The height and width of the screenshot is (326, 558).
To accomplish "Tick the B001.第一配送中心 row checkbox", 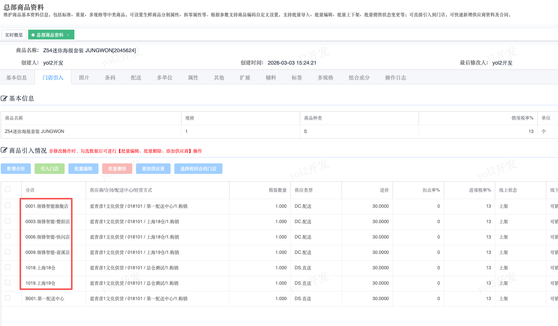I will pos(8,298).
